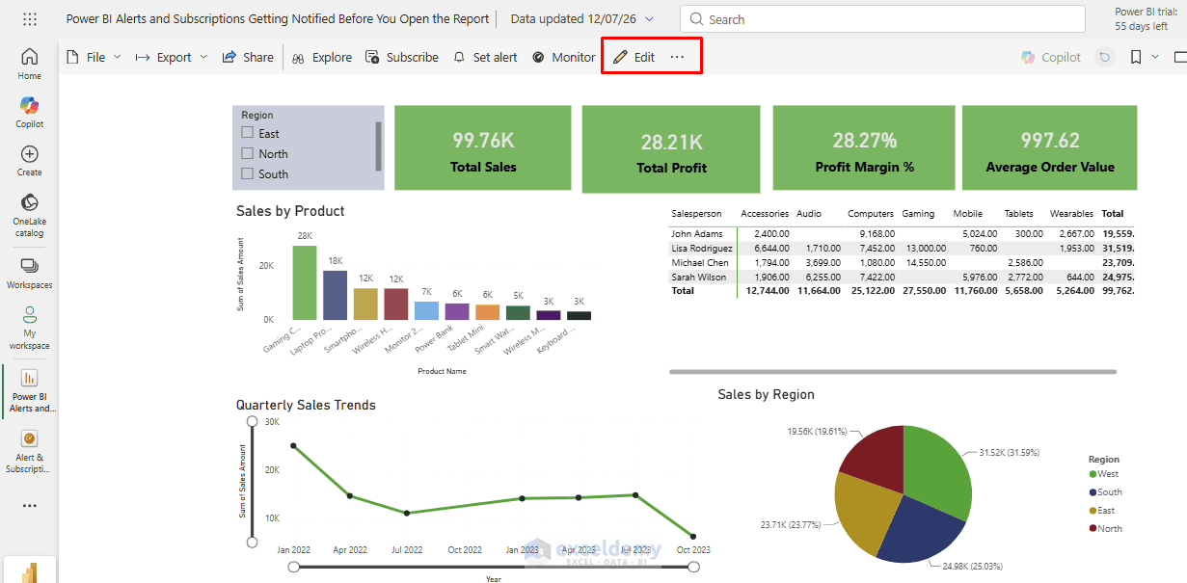Click the Gaming Console 28K bar
Image resolution: width=1187 pixels, height=583 pixels.
pos(305,282)
